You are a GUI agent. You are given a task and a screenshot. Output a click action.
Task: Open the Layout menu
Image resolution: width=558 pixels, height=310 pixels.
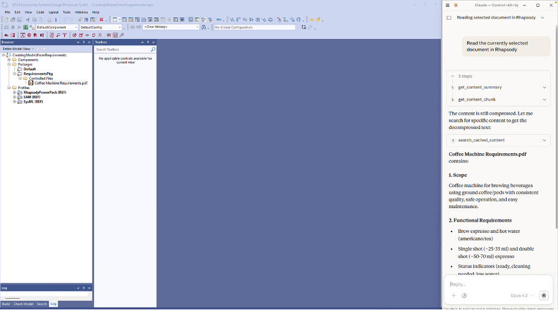click(x=53, y=12)
